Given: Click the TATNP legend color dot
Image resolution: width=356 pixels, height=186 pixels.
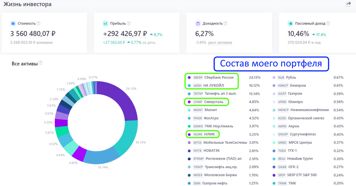Looking at the screenshot, I should 189,94.
